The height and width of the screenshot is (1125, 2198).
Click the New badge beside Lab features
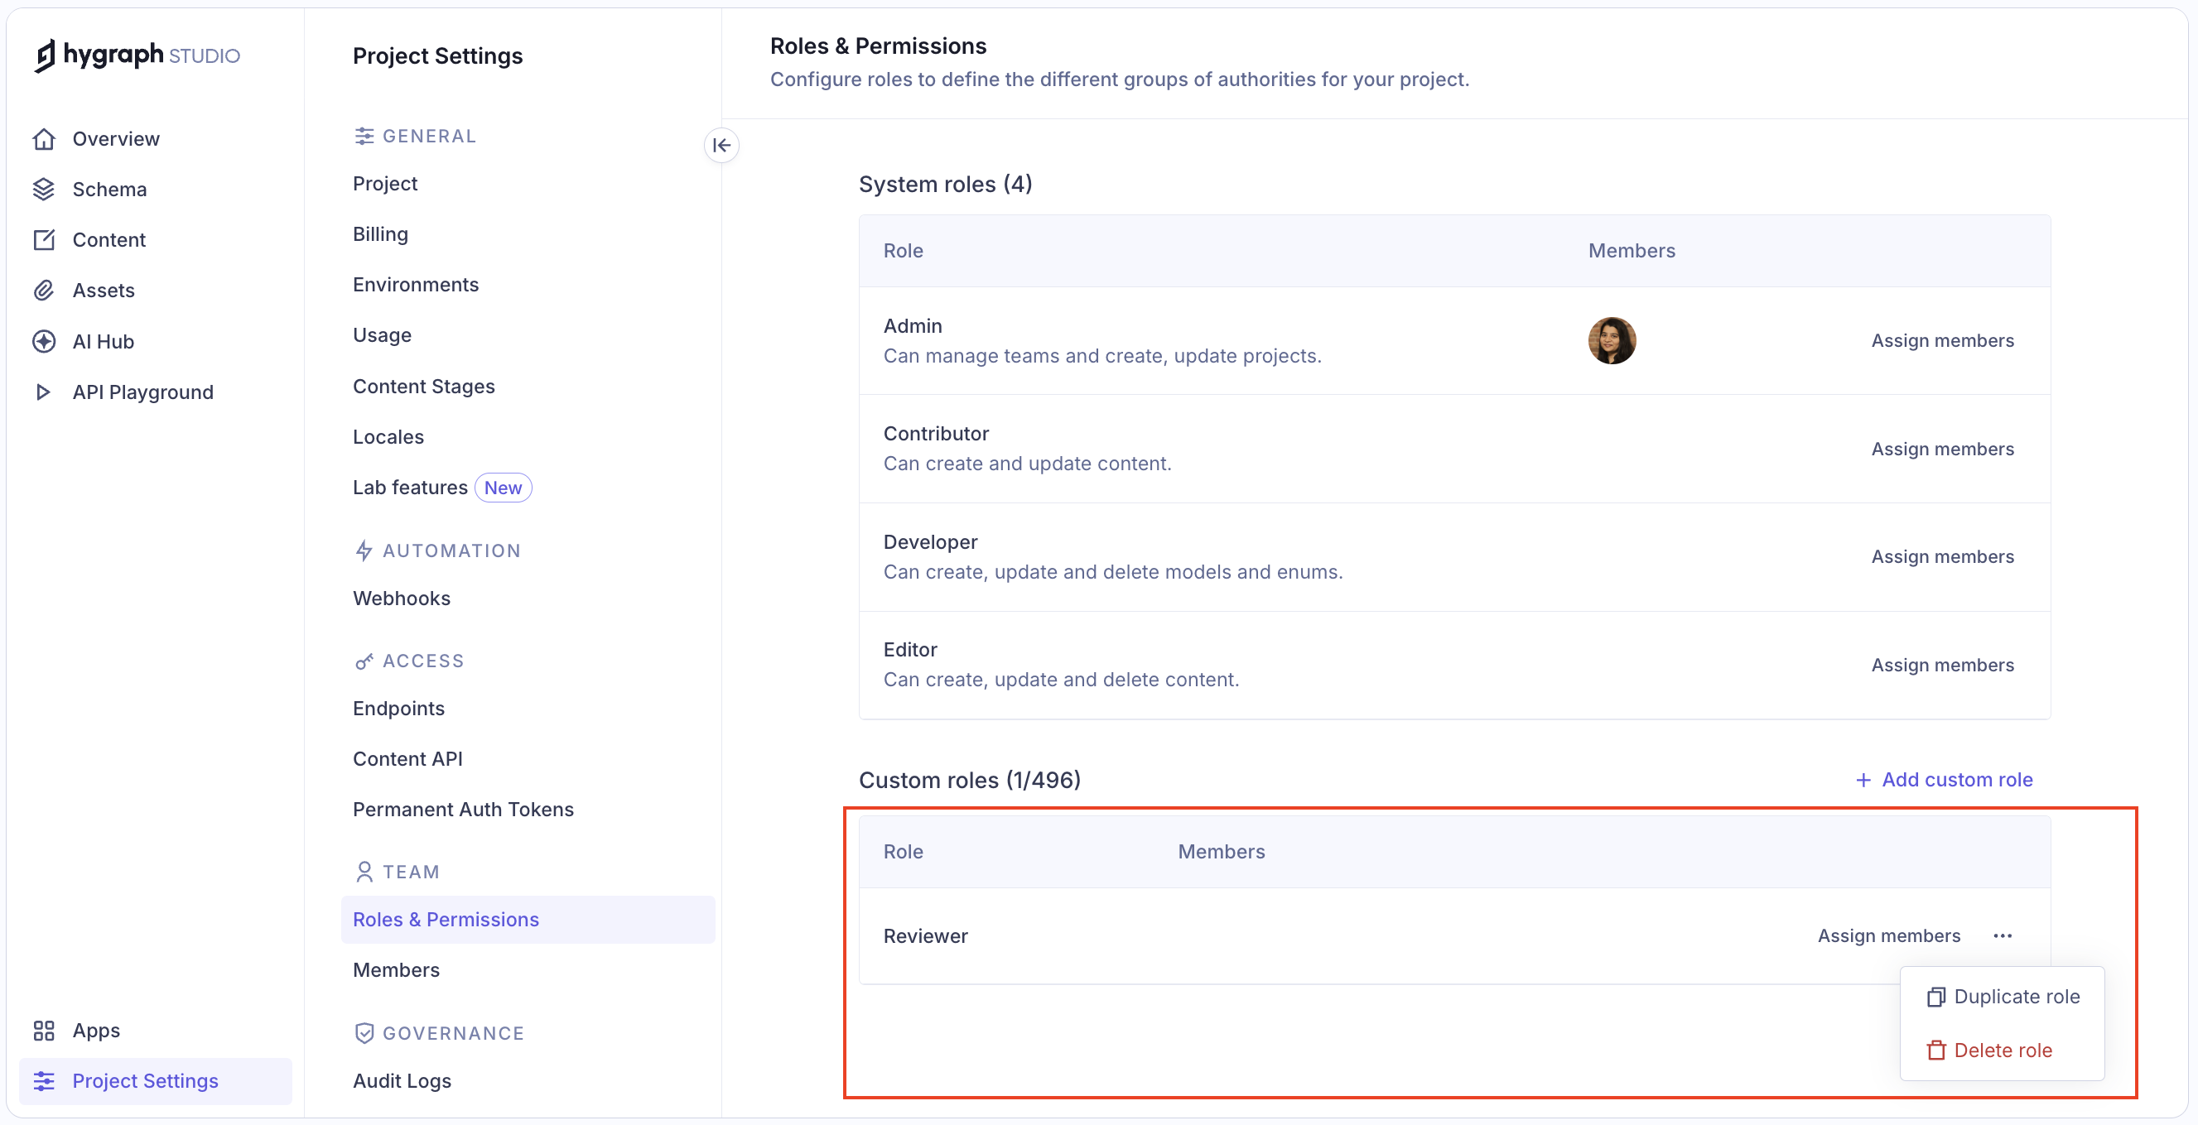(503, 488)
